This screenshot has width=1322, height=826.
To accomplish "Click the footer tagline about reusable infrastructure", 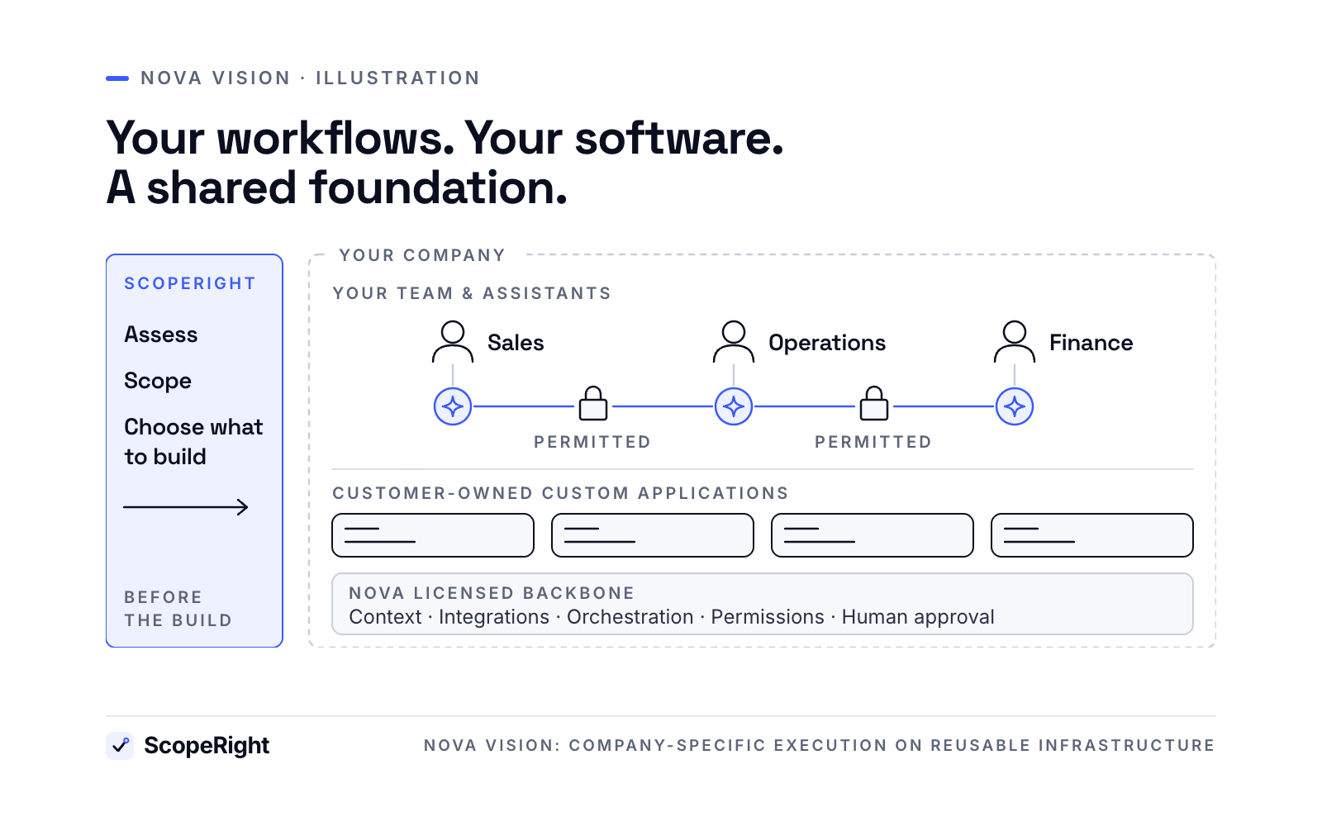I will point(819,745).
